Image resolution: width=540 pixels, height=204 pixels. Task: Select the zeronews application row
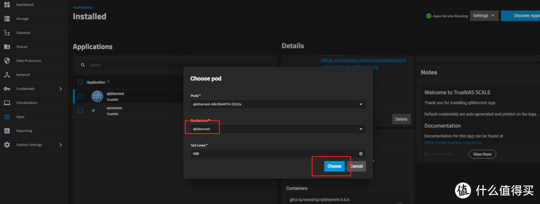point(127,110)
